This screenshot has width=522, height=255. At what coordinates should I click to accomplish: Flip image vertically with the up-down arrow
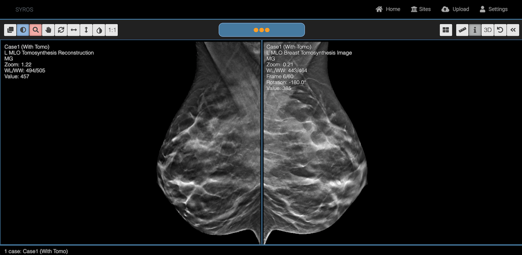tap(86, 30)
